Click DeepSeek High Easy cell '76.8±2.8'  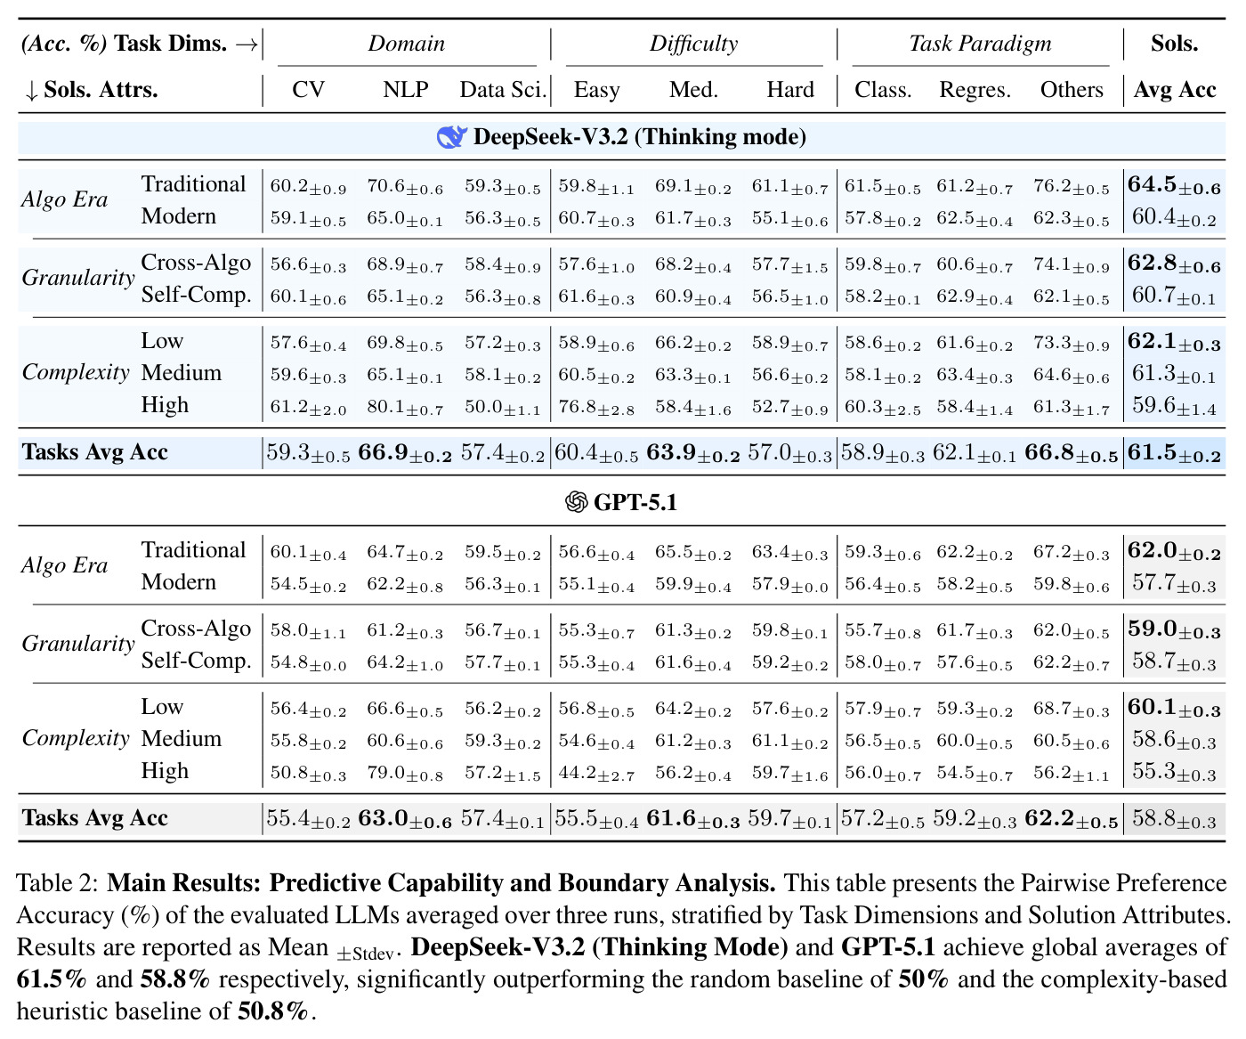coord(596,407)
